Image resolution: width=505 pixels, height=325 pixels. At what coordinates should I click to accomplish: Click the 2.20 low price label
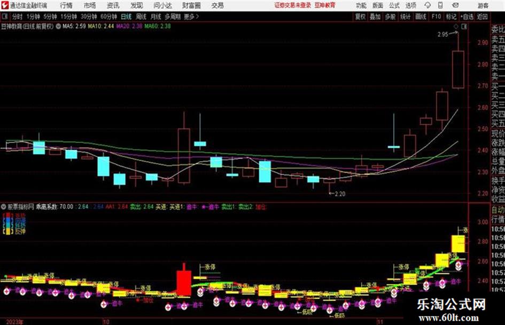[340, 194]
